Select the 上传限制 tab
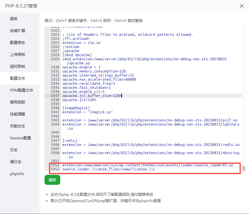 tap(18, 55)
